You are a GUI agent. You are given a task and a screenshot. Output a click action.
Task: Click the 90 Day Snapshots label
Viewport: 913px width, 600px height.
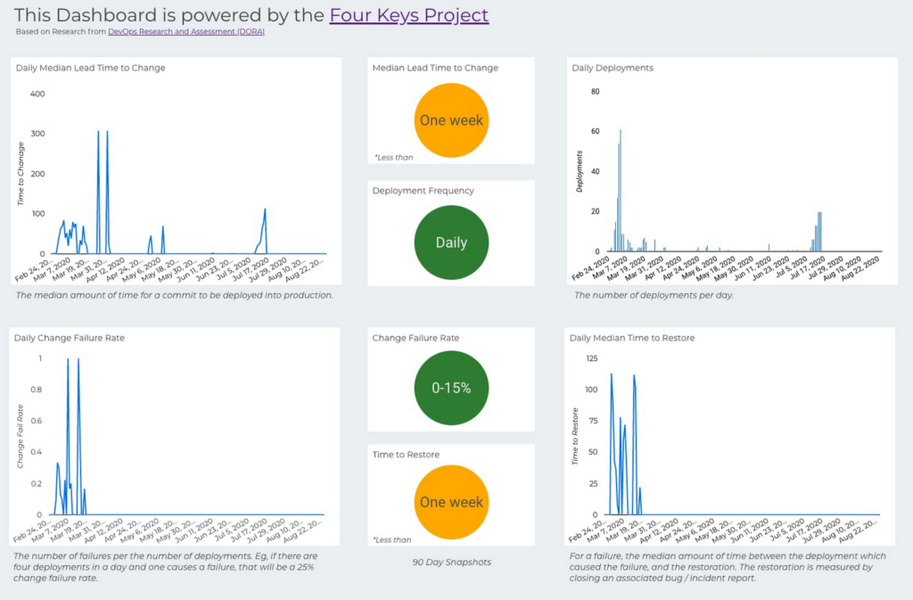(451, 563)
